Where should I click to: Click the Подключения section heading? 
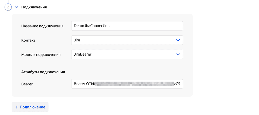pos(34,7)
